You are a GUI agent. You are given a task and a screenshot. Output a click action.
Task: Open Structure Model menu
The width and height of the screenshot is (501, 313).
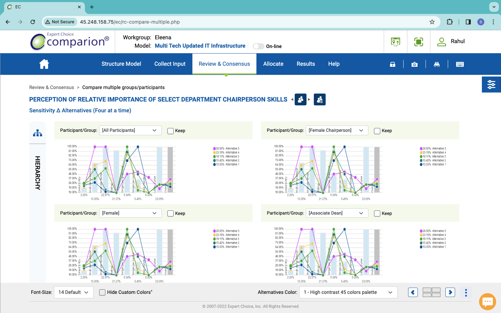coord(121,64)
